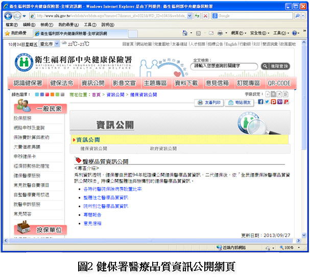310x277 pixels.
Task: Open the status bar 100% zoom dropdown
Action: click(x=299, y=247)
